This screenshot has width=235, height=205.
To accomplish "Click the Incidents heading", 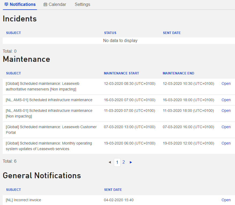I will click(20, 19).
